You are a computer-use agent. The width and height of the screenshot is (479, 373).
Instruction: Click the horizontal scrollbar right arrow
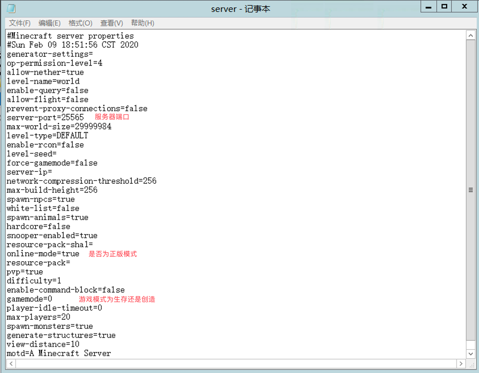tap(461, 363)
